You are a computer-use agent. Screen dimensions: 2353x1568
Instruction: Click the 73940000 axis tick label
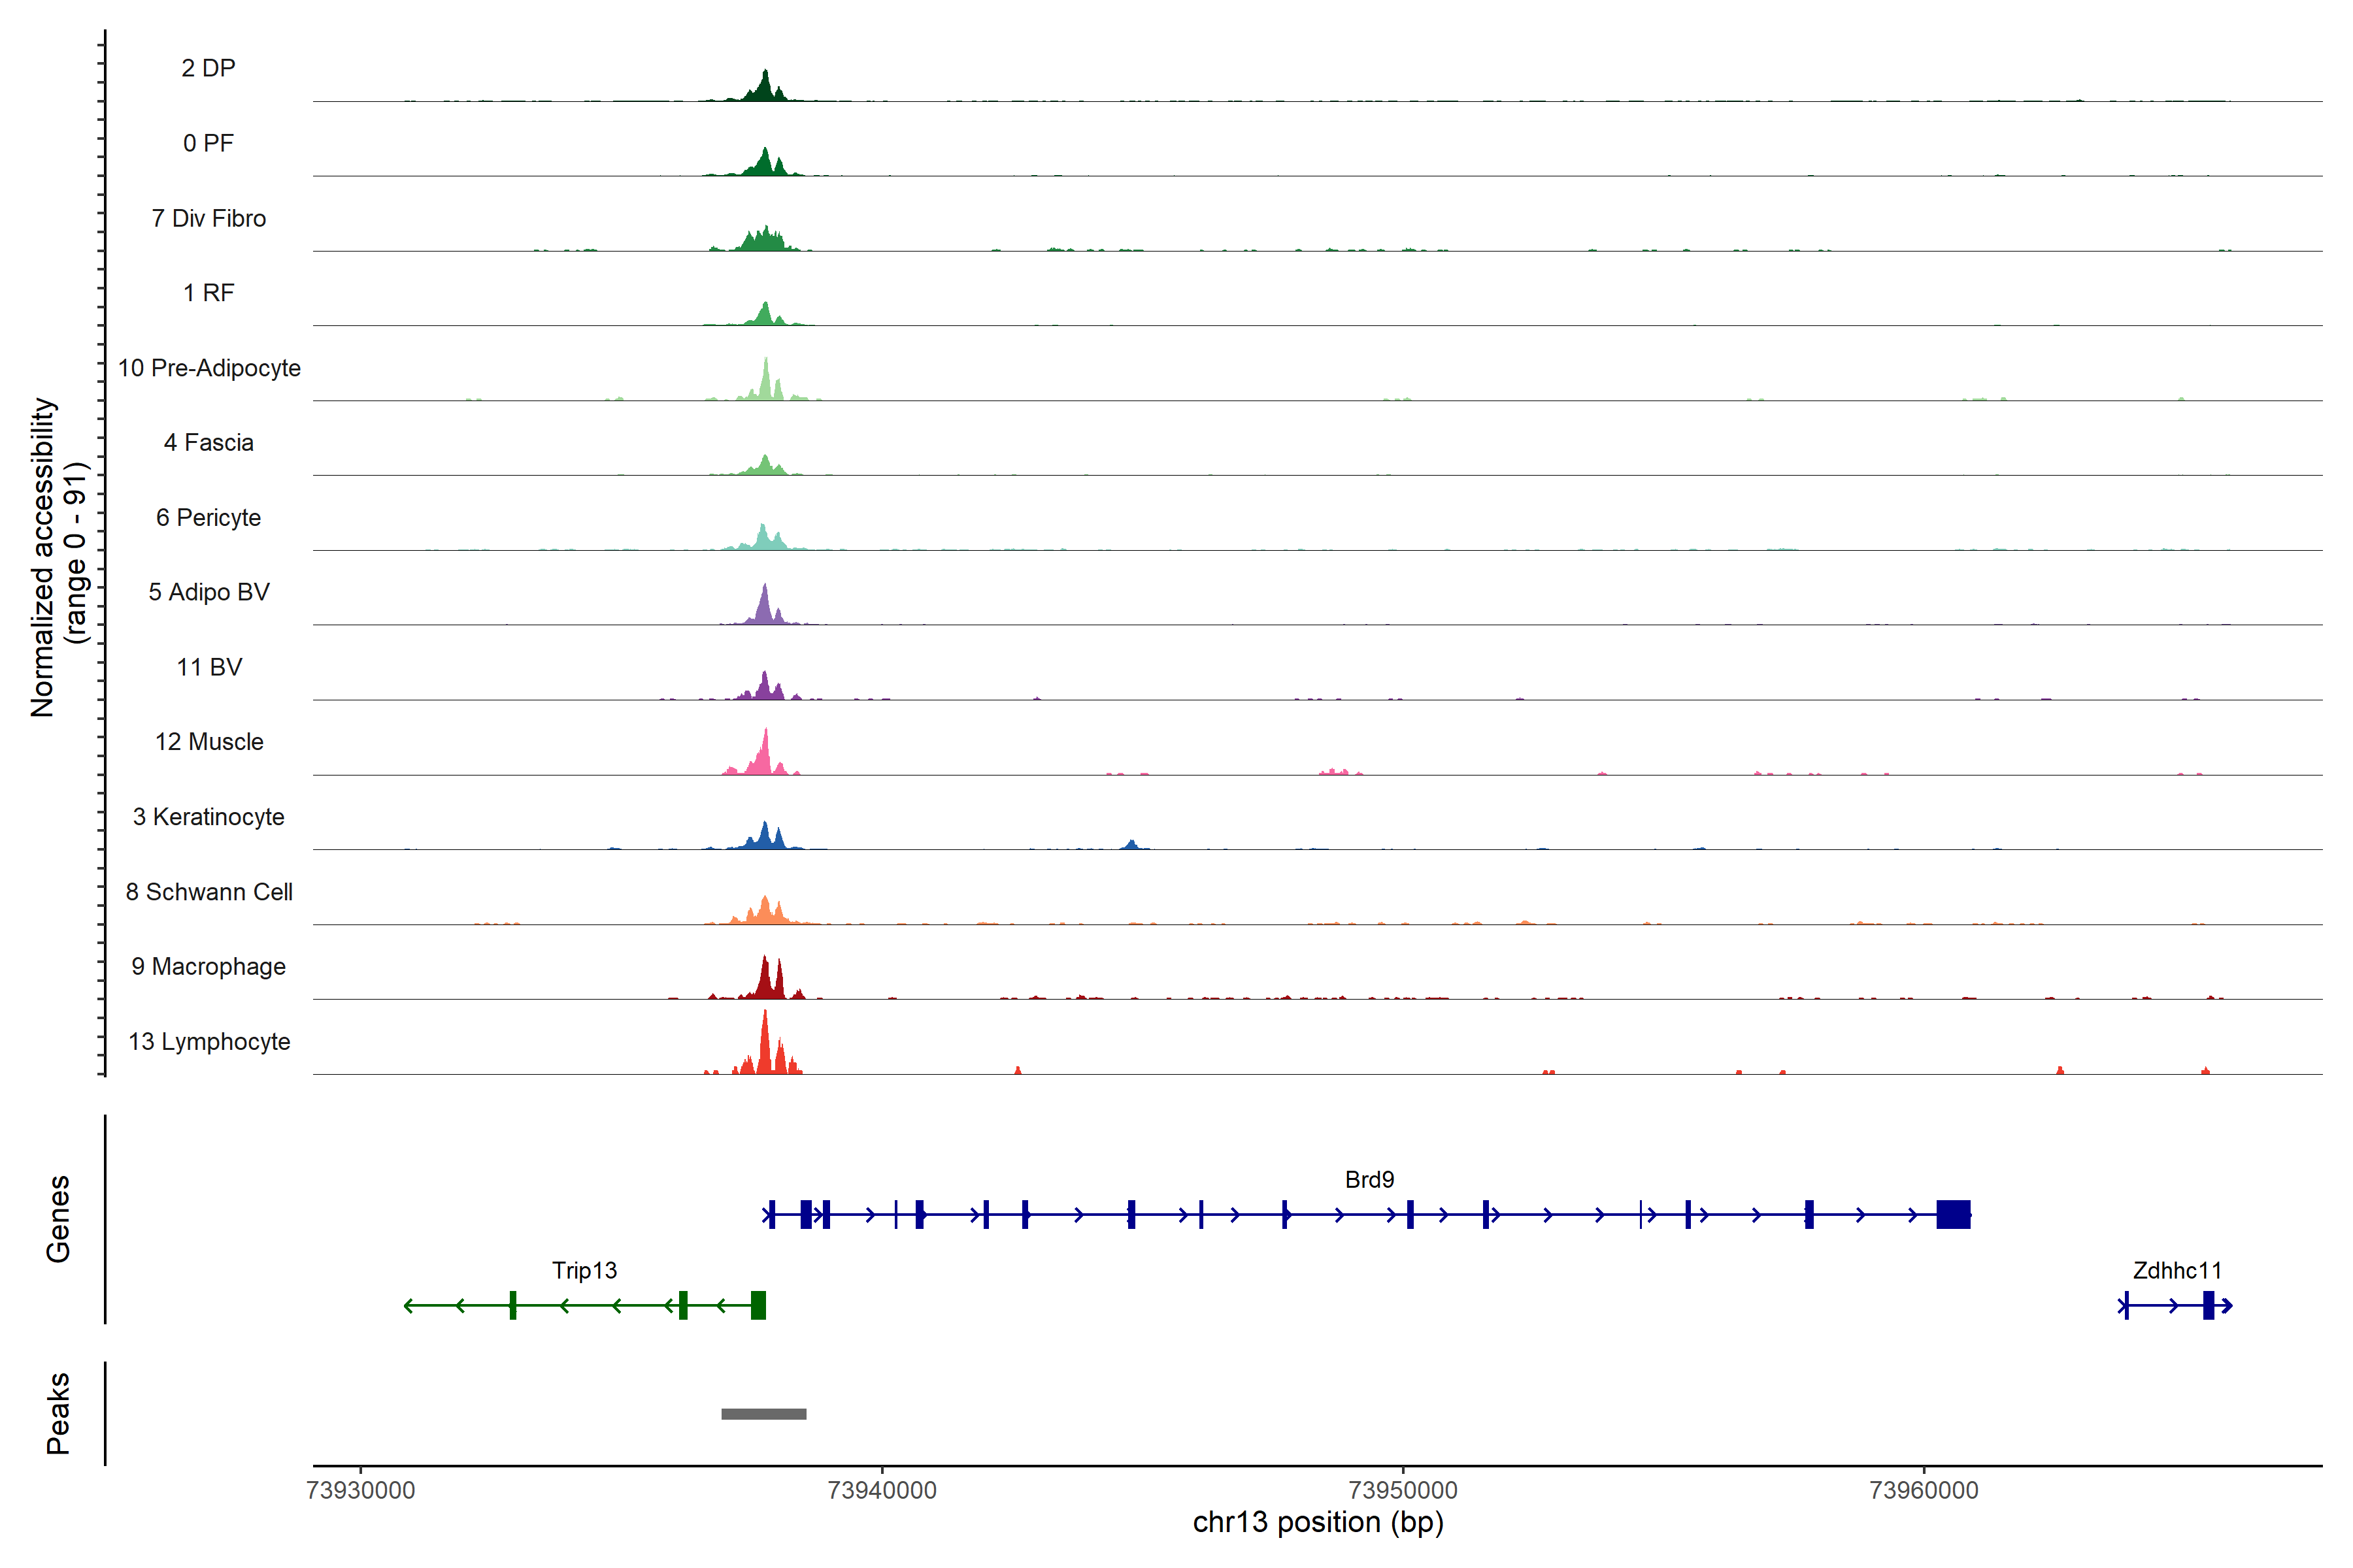(882, 1490)
